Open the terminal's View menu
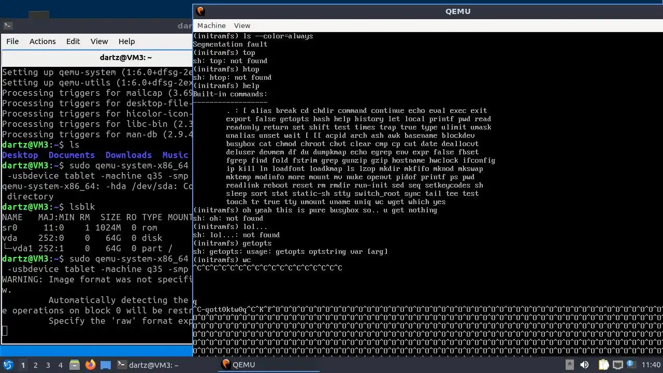663x373 pixels. (99, 41)
